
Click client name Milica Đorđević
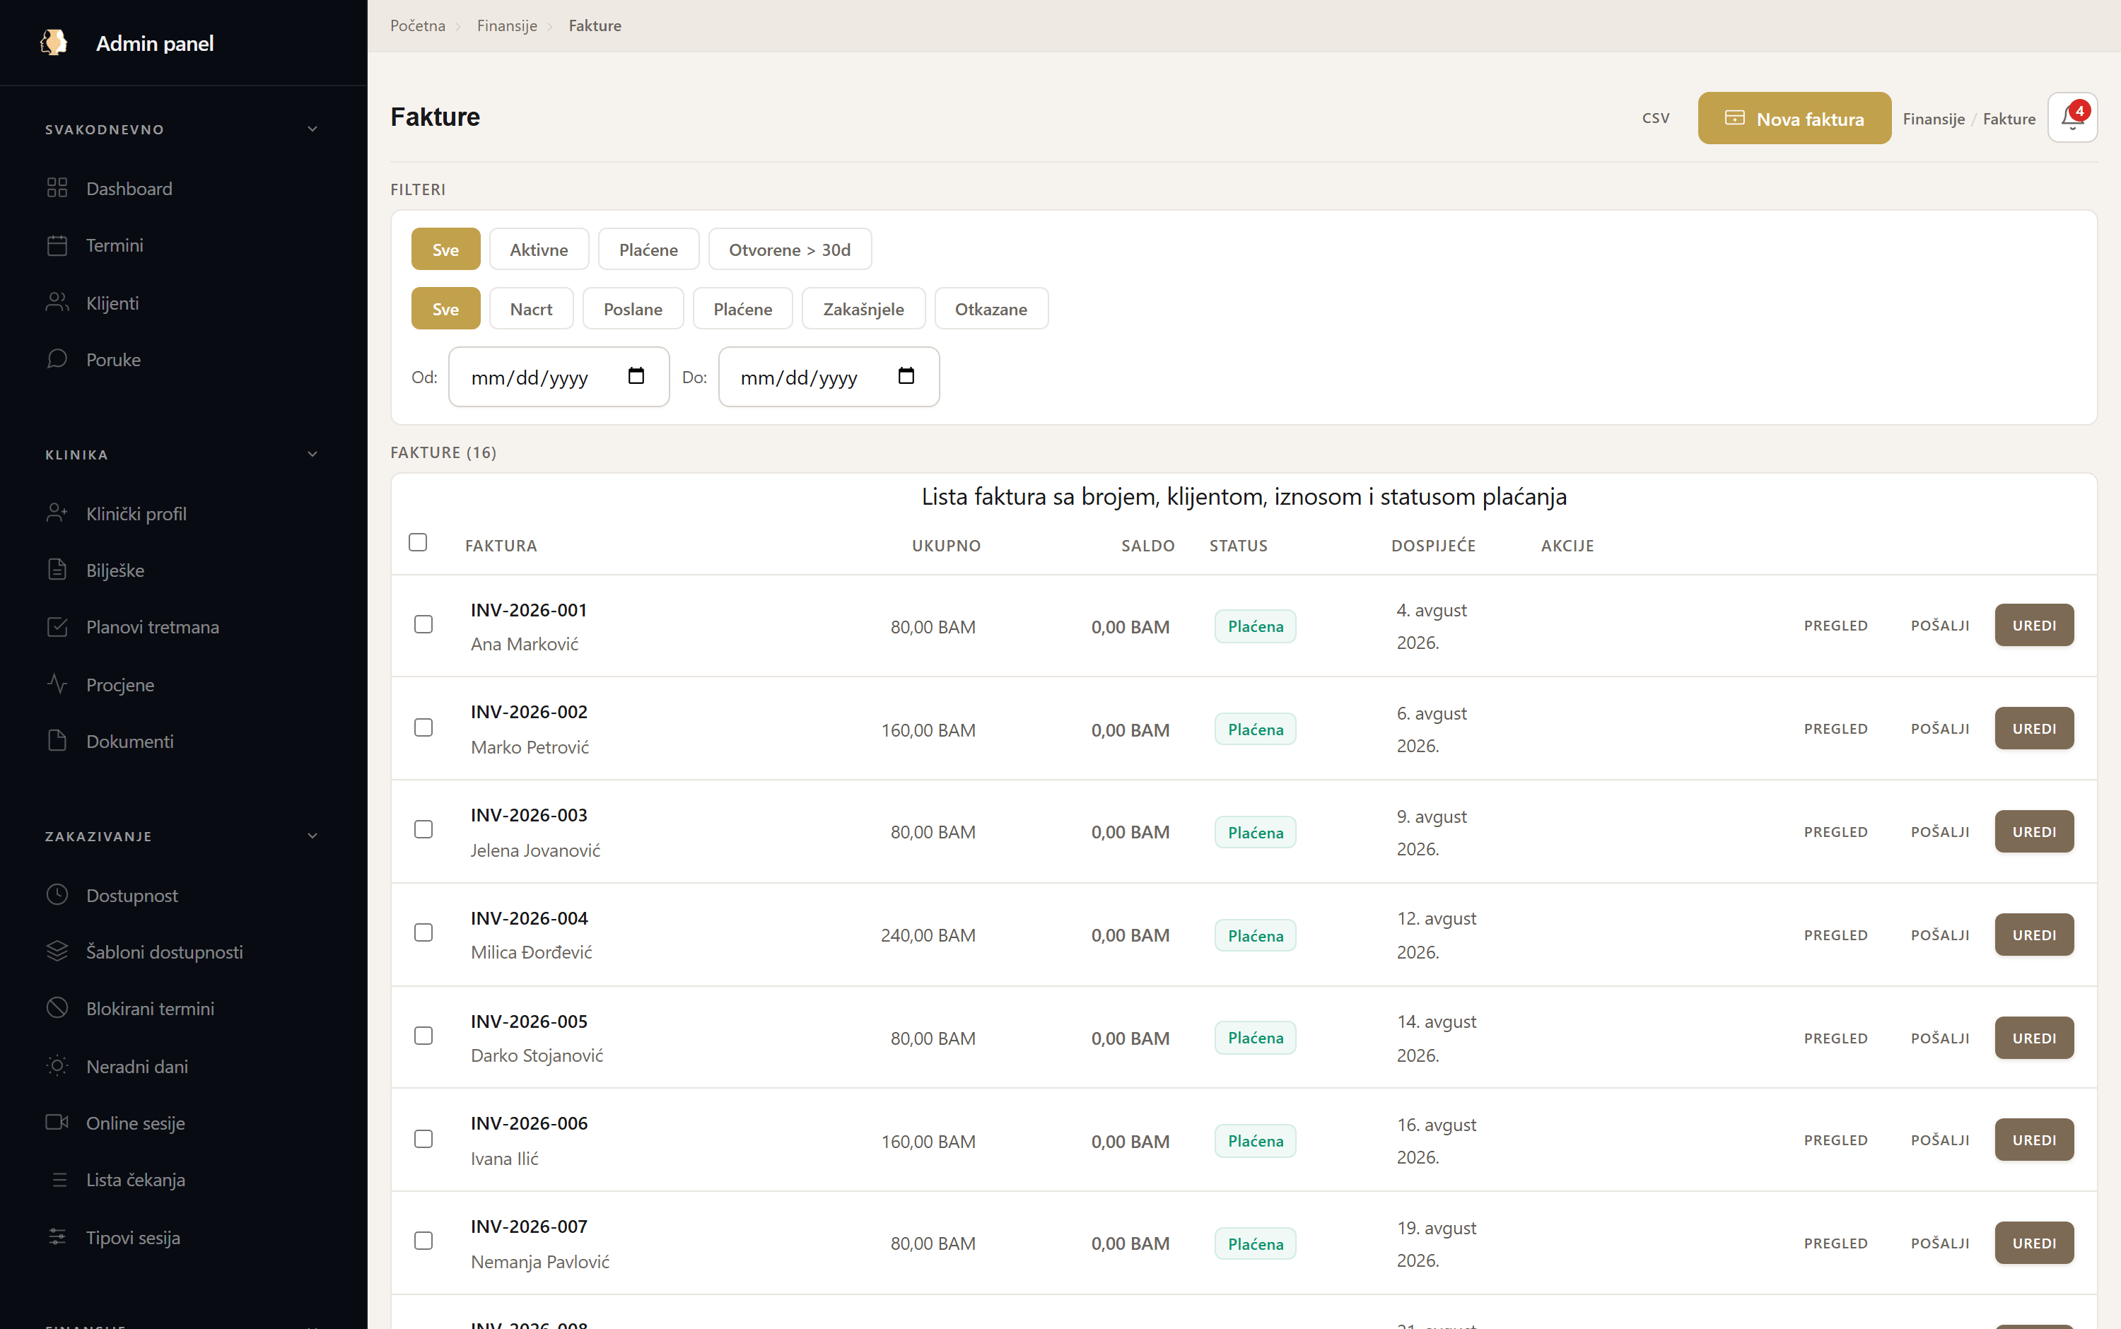(532, 952)
